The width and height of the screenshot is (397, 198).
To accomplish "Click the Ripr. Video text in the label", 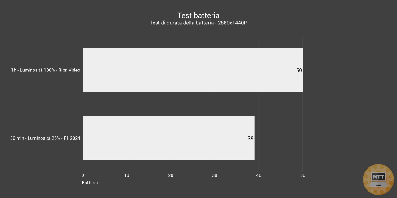I will coord(69,70).
